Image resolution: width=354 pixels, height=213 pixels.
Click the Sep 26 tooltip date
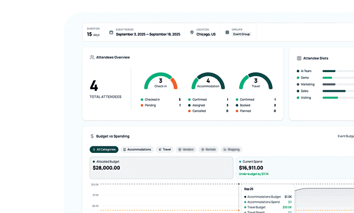click(x=249, y=189)
